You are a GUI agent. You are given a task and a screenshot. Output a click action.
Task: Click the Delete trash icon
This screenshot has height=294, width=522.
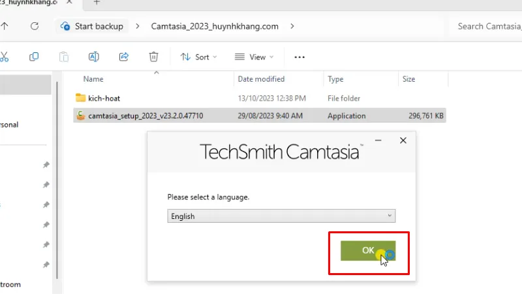(153, 57)
